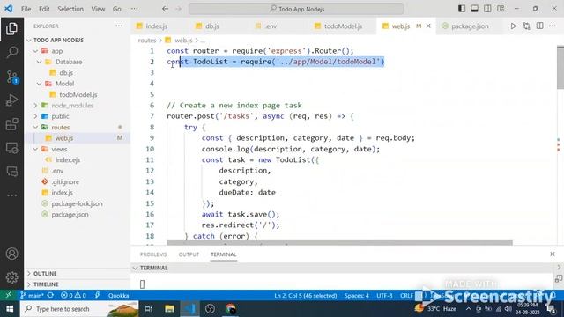The image size is (564, 317).
Task: Open the Source Control view
Action: (x=11, y=77)
